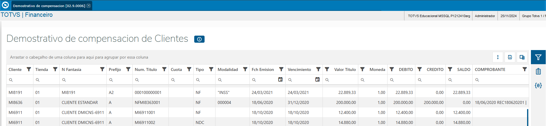Screen dimensions: 546x126
Task: Click the collapse groups arrows icon
Action: click(x=498, y=57)
